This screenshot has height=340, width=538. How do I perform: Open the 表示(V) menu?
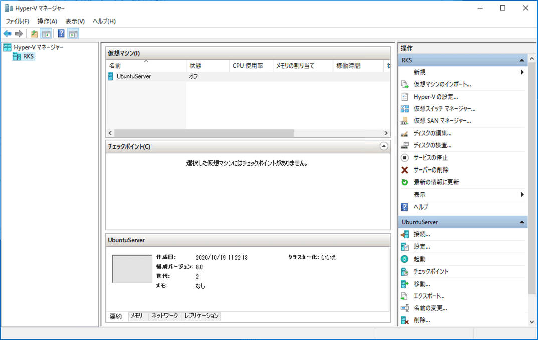tap(75, 21)
